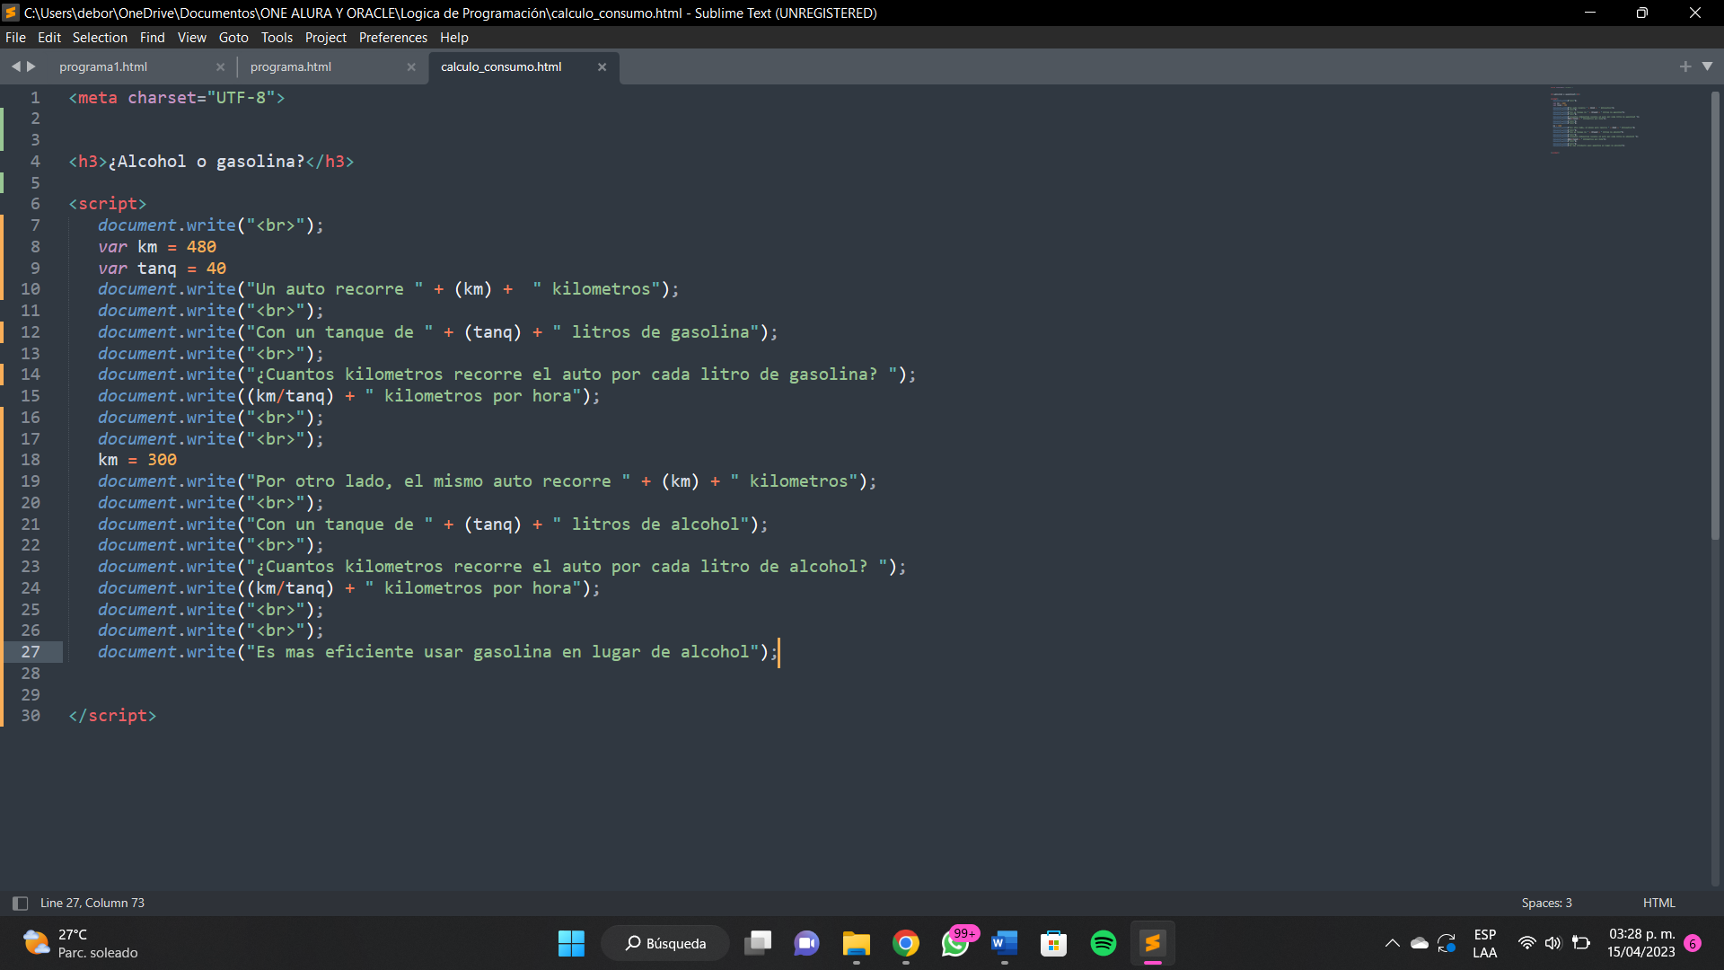
Task: Open Microsoft Word from the taskbar
Action: 1004,943
